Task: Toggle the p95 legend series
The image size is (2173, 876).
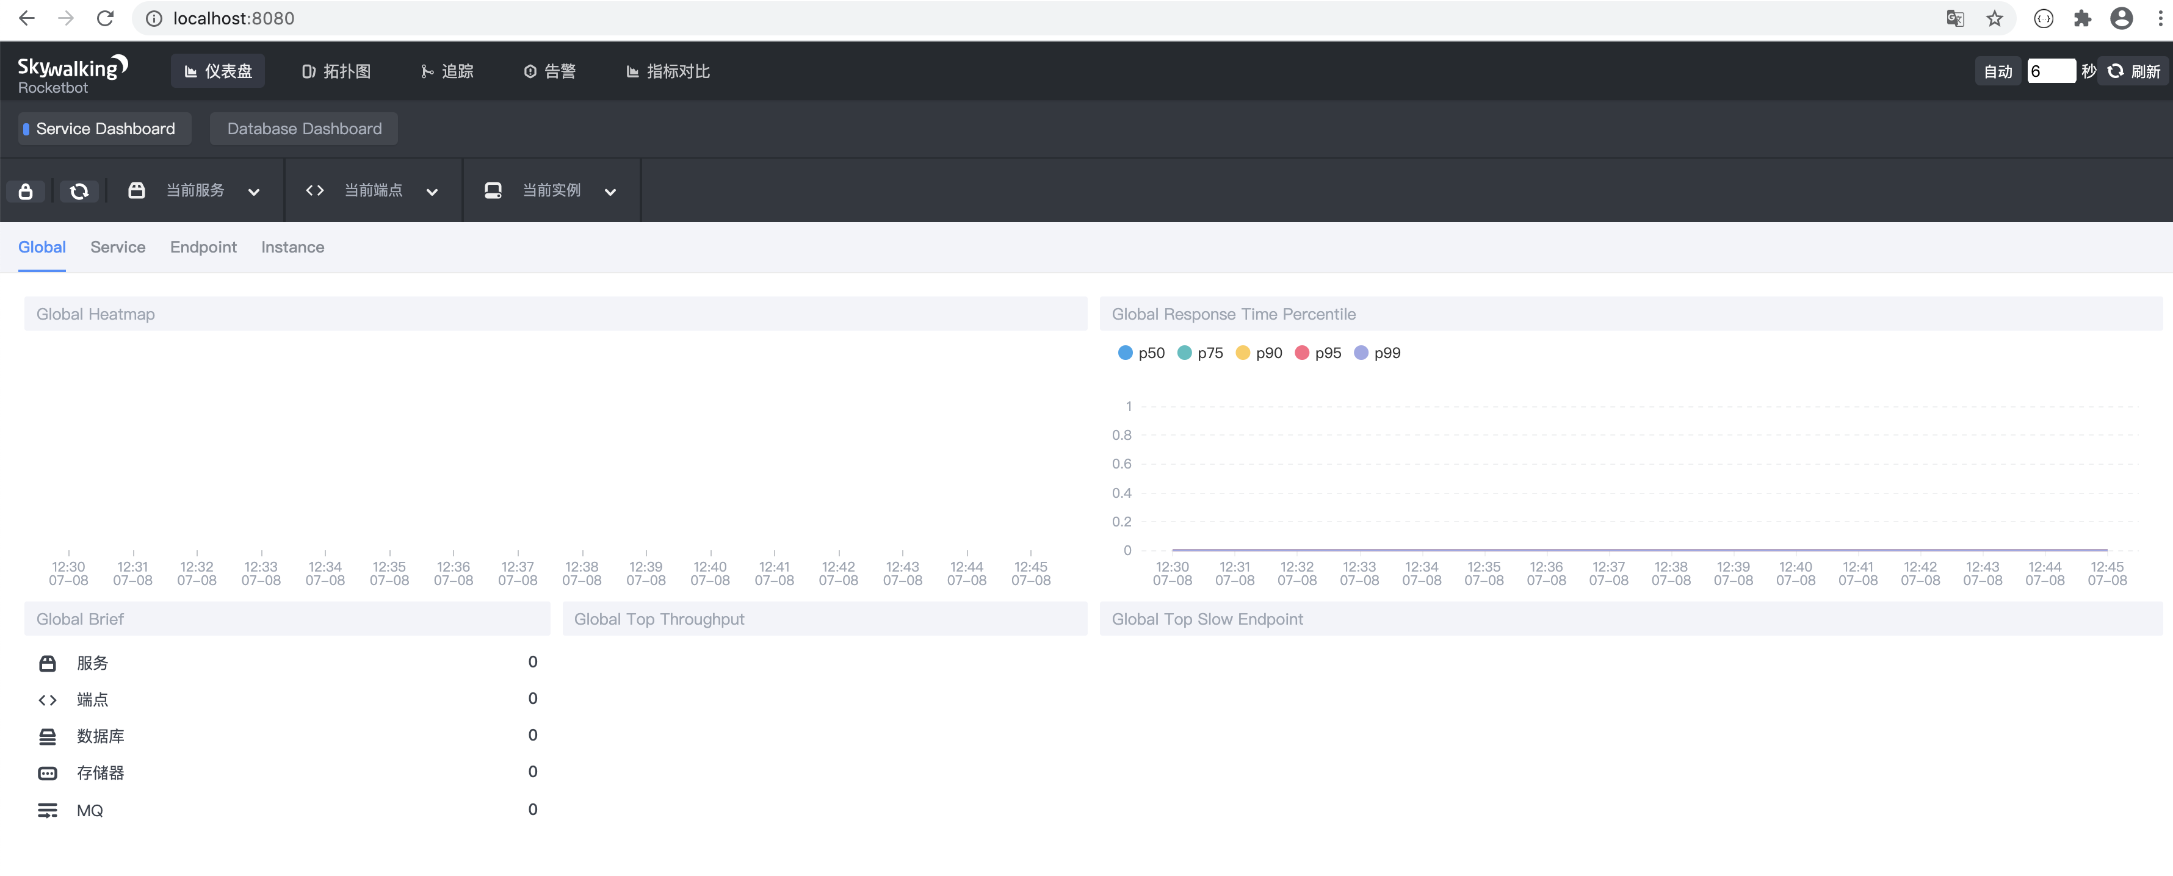Action: click(1318, 353)
